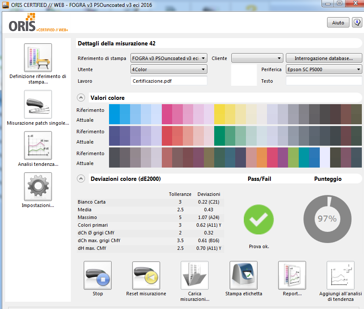Click the Tolleranze column header
The width and height of the screenshot is (364, 309).
pos(180,194)
